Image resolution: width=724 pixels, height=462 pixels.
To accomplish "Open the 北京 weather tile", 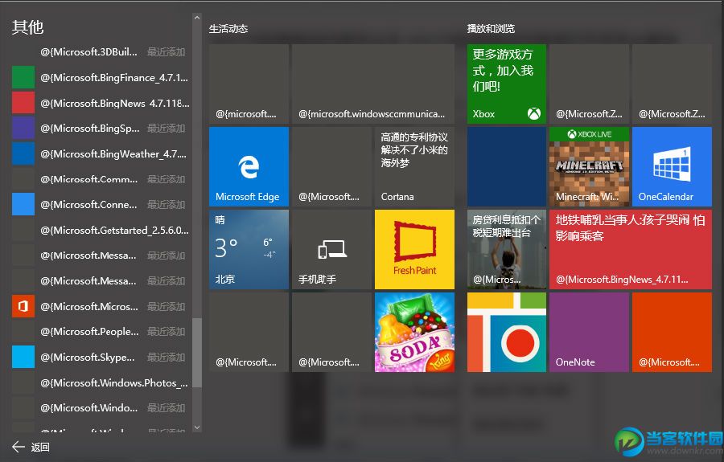I will 249,249.
